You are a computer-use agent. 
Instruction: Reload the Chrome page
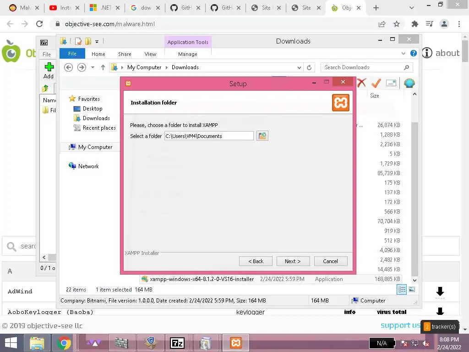(x=39, y=24)
